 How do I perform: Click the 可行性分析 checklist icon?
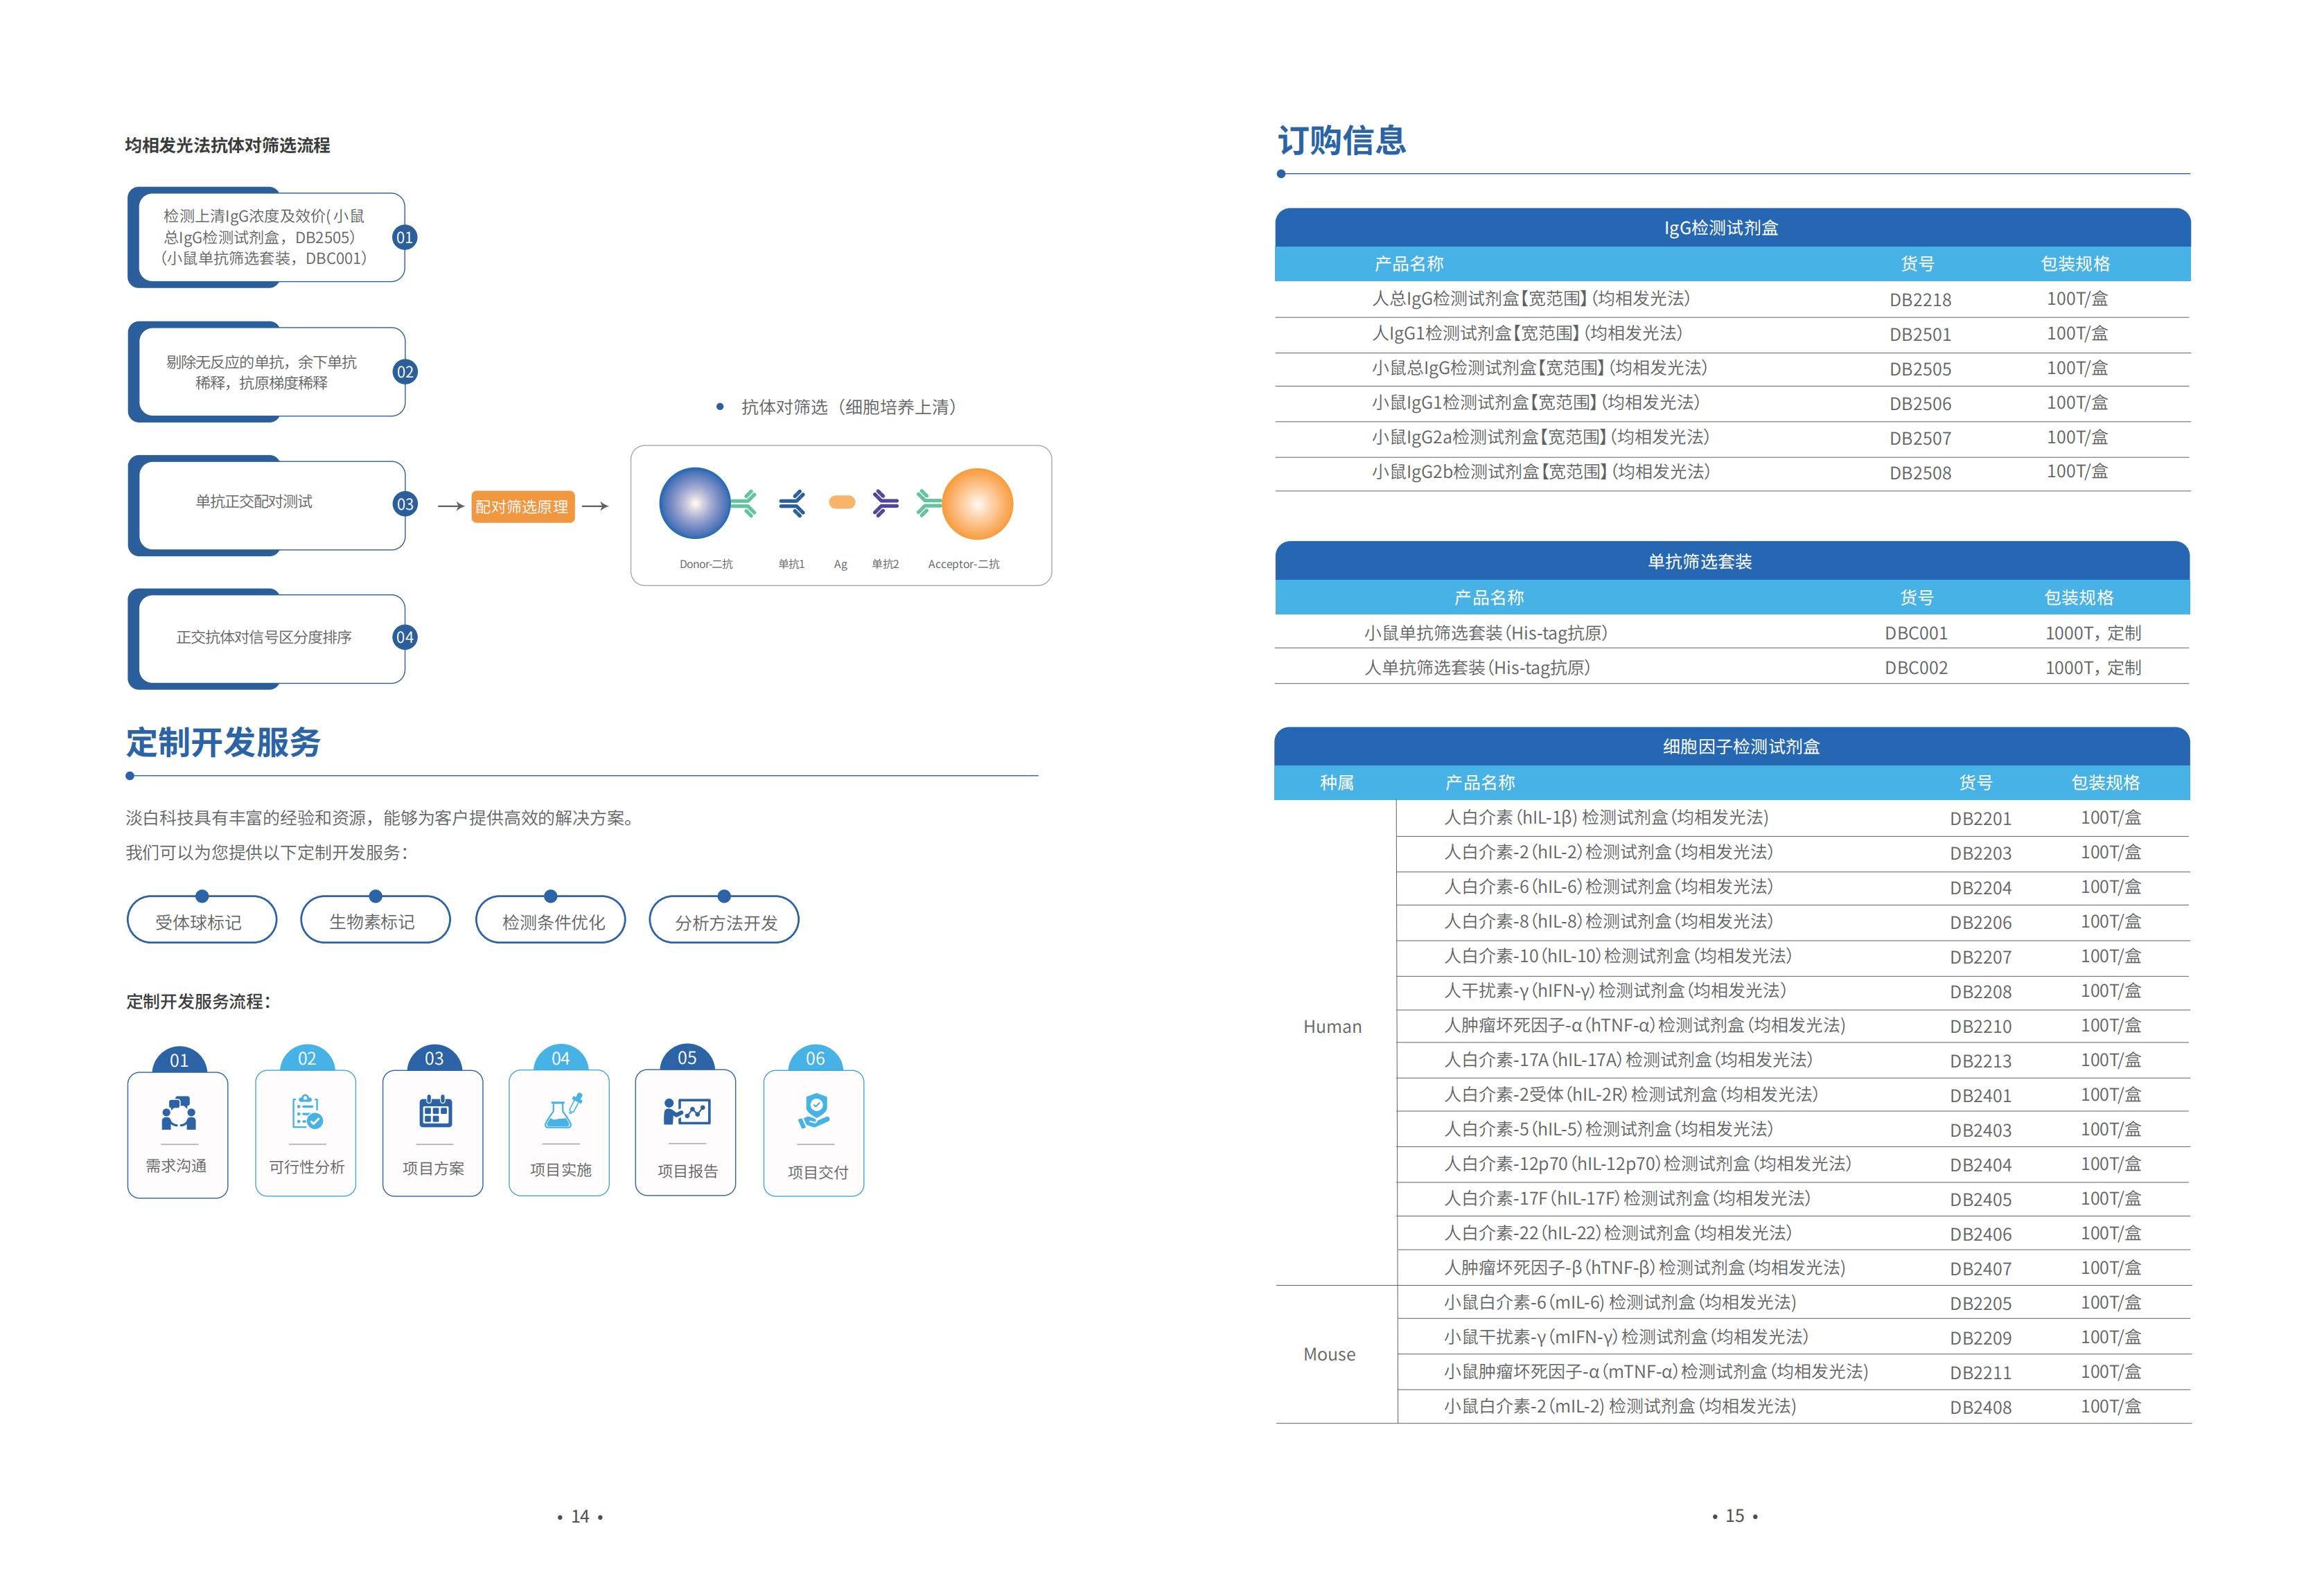[x=307, y=1112]
